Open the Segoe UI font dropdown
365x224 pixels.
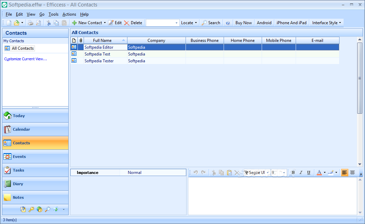click(x=268, y=173)
